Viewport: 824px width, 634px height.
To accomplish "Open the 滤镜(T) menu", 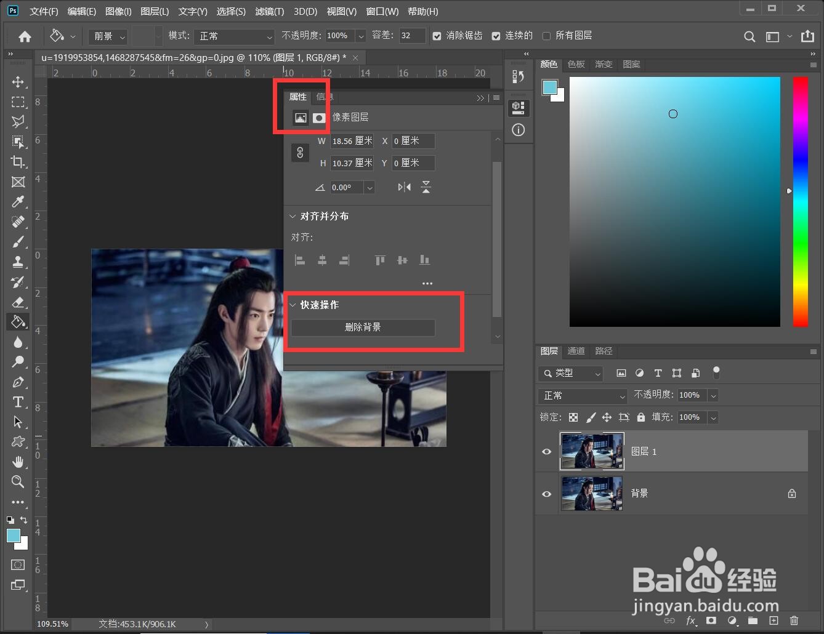I will pyautogui.click(x=270, y=11).
